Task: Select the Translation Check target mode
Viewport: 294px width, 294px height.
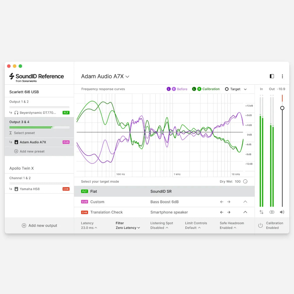Action: point(106,212)
